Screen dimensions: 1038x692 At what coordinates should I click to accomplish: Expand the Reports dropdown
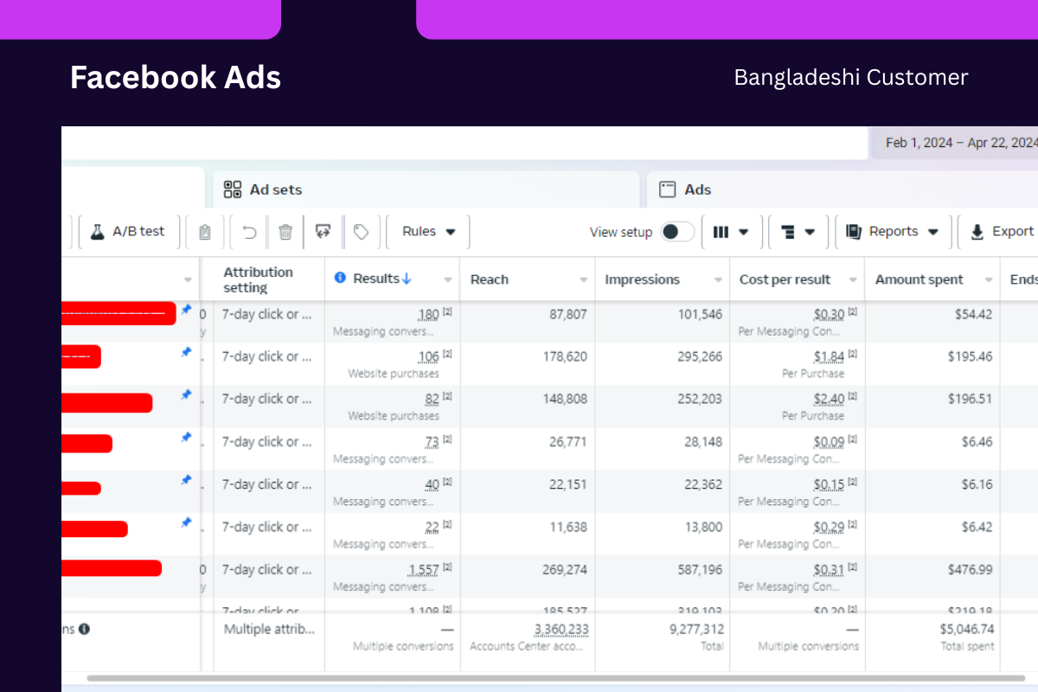[892, 232]
